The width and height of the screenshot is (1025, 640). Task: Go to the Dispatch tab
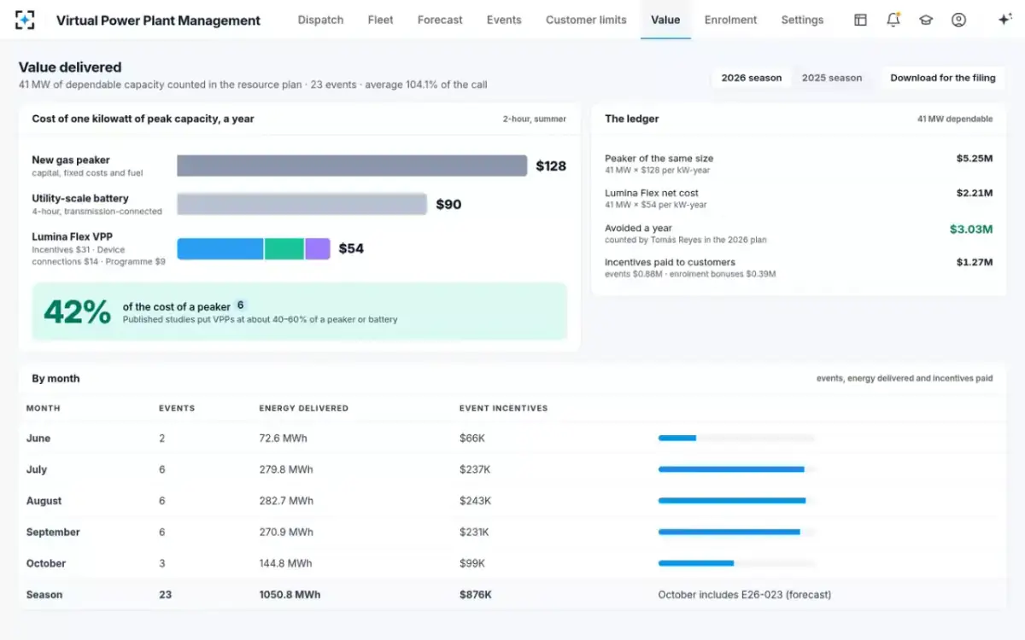click(320, 20)
